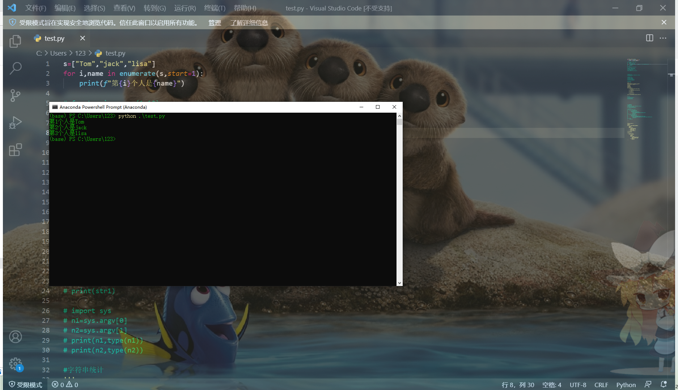The image size is (678, 390).
Task: Click the Anaconda Prompt window title icon
Action: coord(55,107)
